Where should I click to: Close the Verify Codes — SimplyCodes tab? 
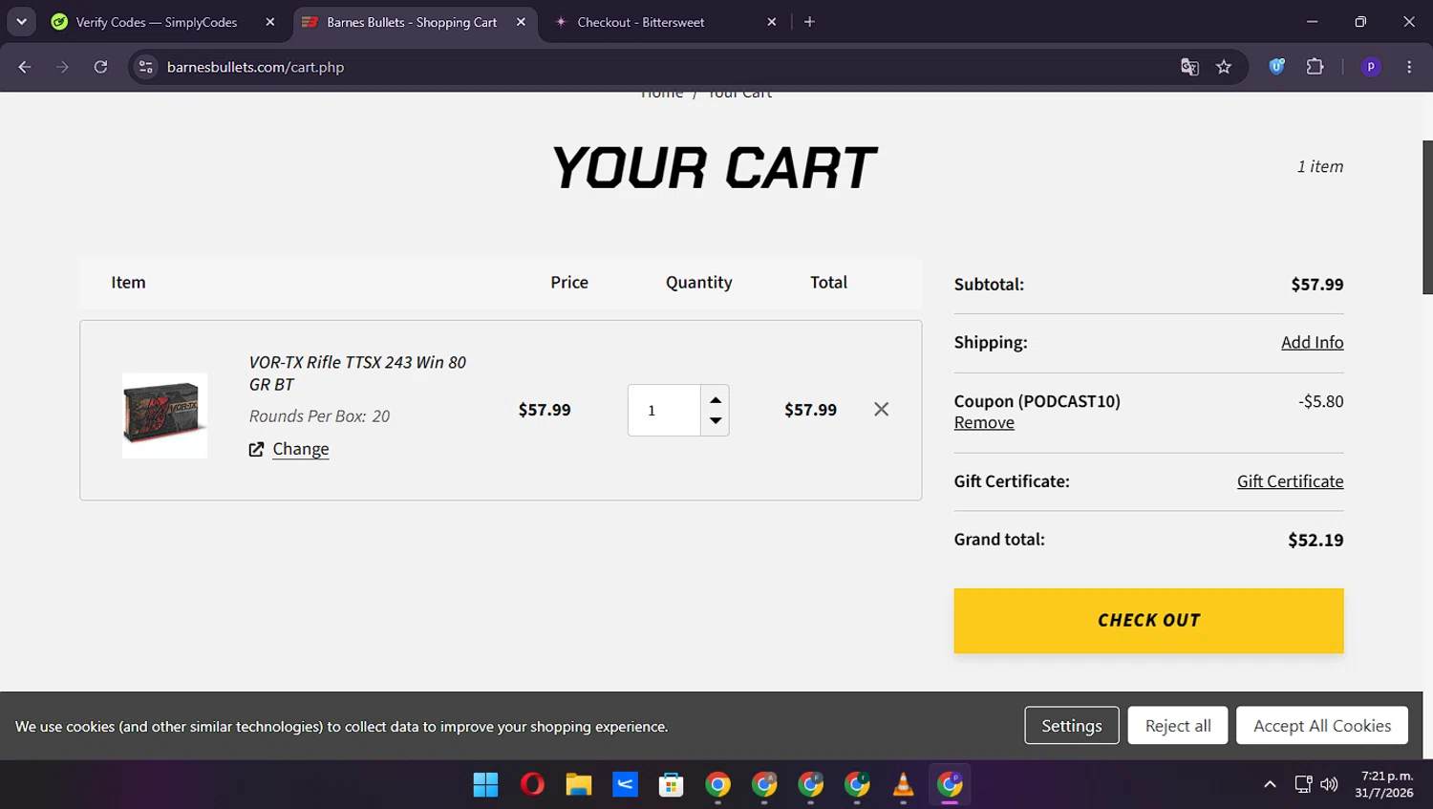(270, 22)
